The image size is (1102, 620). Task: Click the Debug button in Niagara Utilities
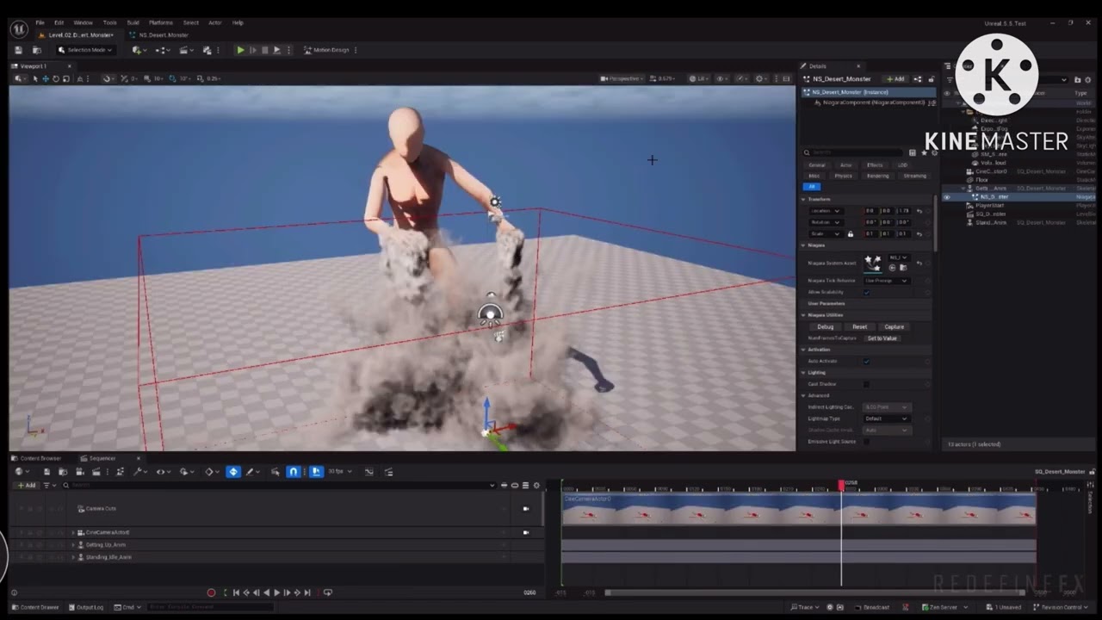(x=825, y=327)
